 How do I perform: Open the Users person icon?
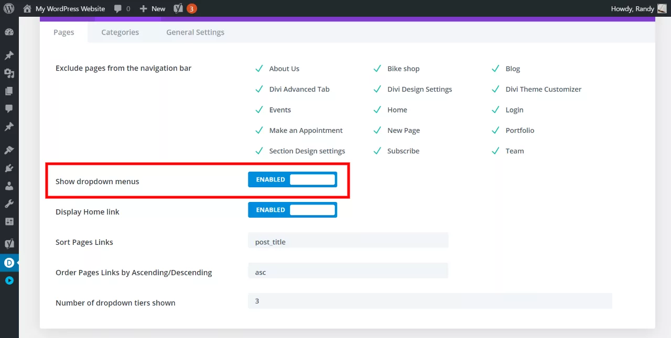point(9,186)
